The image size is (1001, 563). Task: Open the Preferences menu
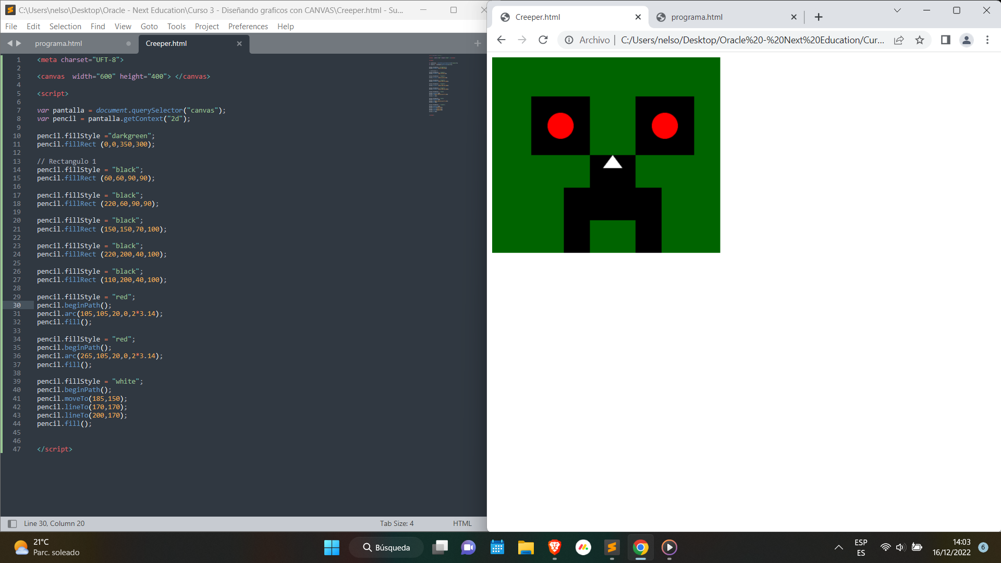click(x=248, y=27)
